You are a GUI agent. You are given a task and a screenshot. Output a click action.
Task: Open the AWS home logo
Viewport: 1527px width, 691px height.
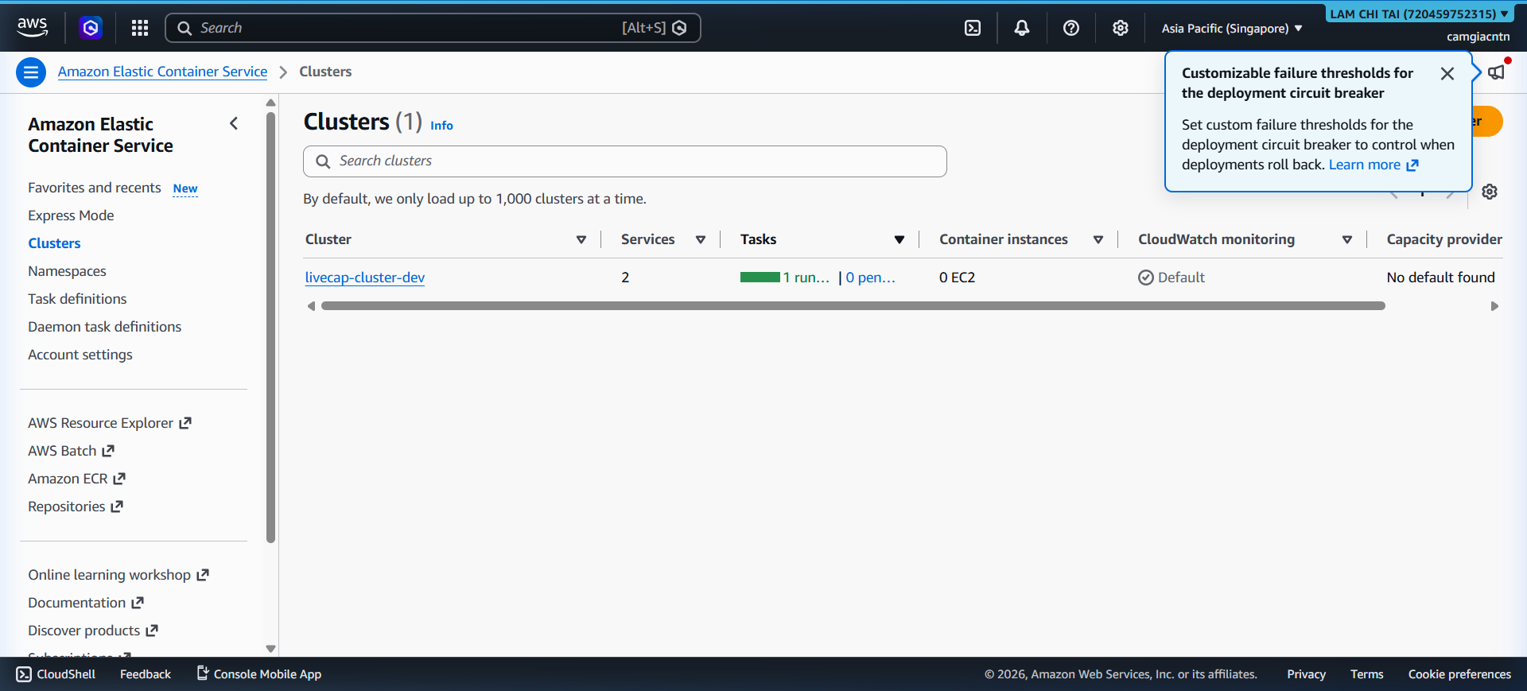[x=33, y=27]
